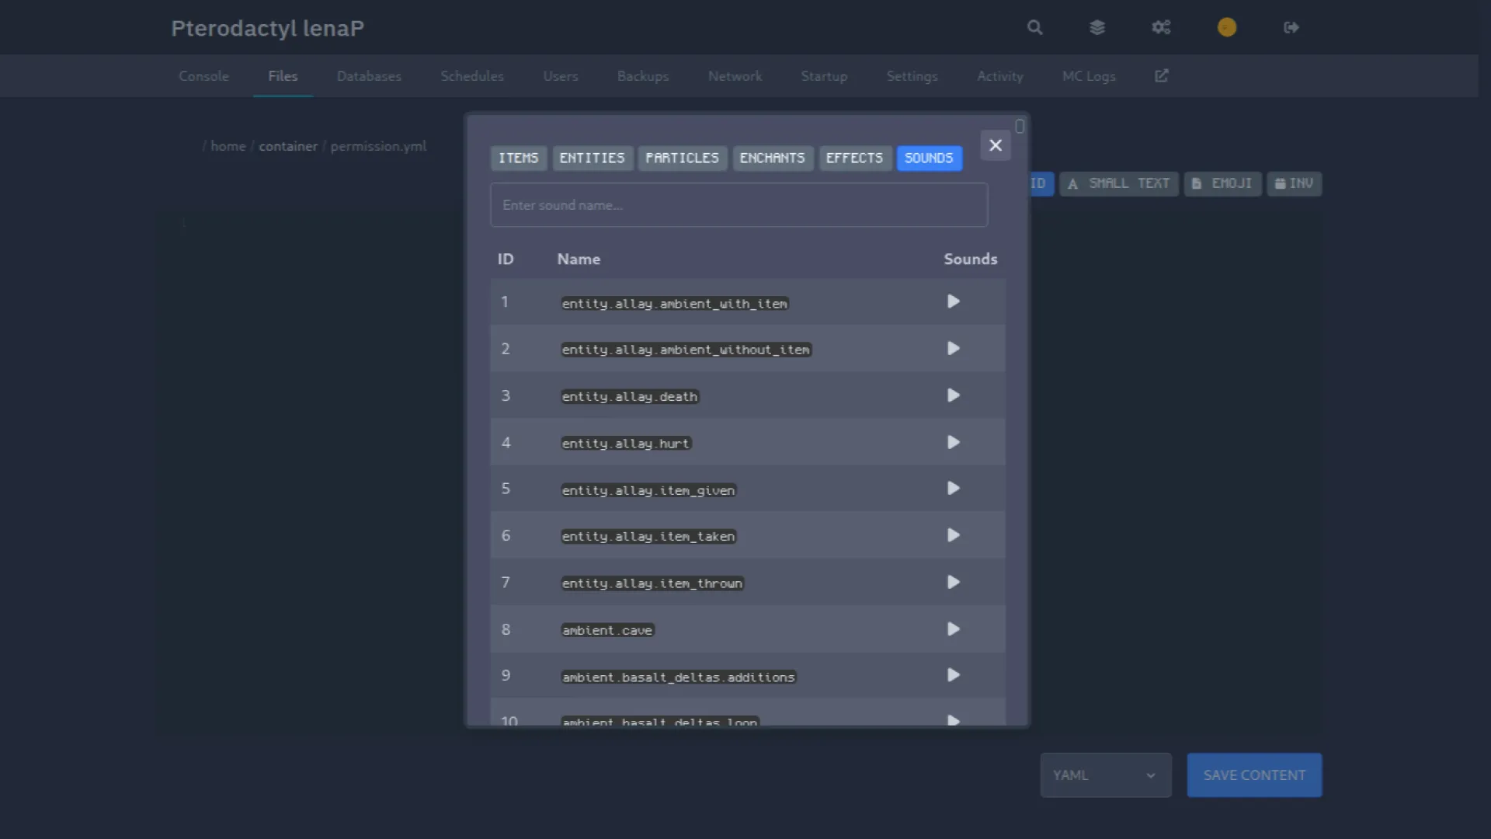Play the ambient.cave sound preview

(x=953, y=629)
